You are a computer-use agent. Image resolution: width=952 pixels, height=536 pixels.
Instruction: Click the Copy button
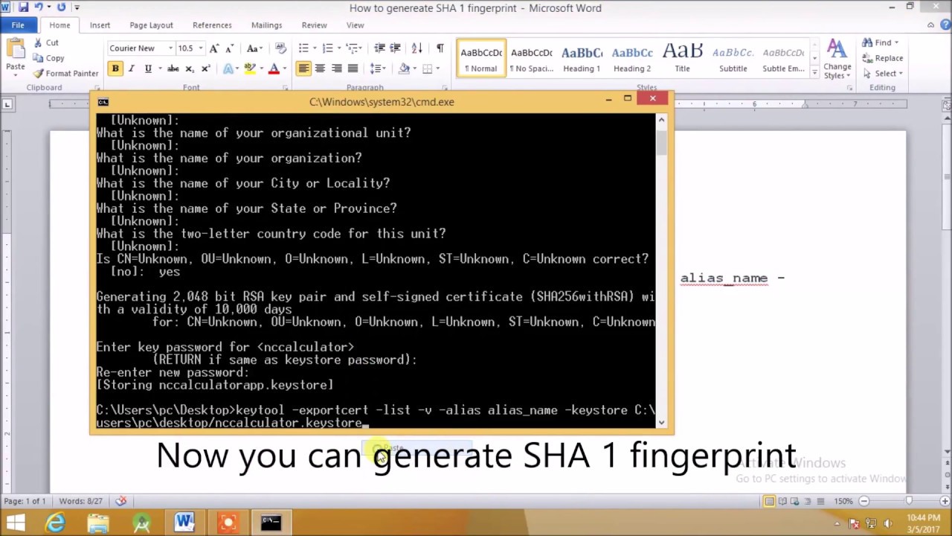click(48, 58)
